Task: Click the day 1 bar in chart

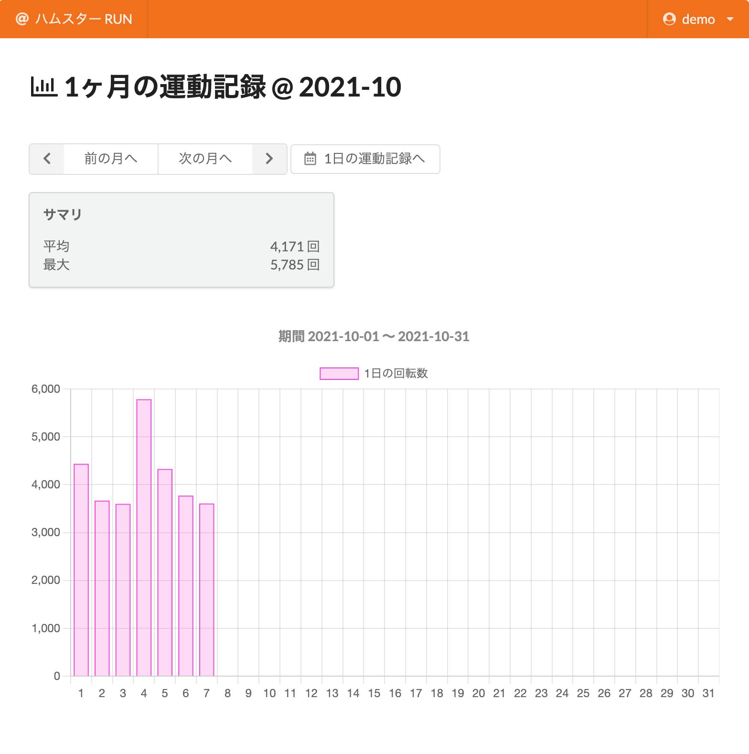Action: (x=81, y=570)
